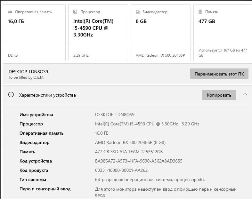
Task: Open the Видеоадаптер 8 GB card
Action: [160, 33]
